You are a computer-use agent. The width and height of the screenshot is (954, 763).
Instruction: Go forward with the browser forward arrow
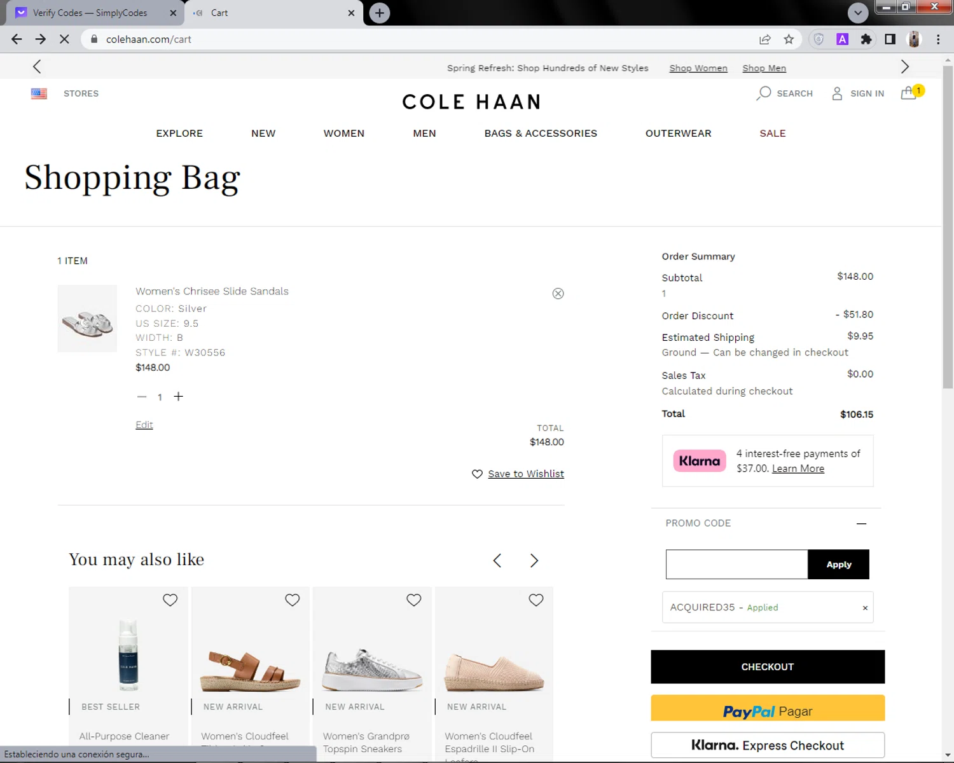tap(41, 39)
